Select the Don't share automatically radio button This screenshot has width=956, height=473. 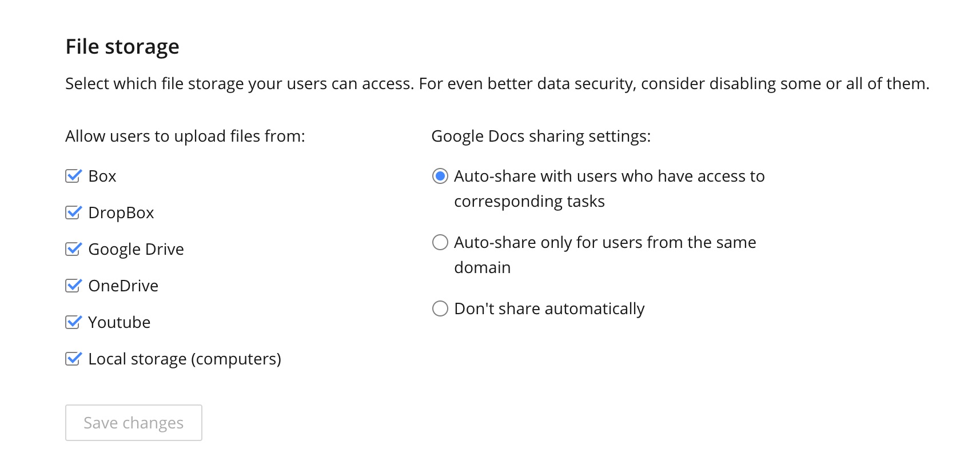[440, 308]
